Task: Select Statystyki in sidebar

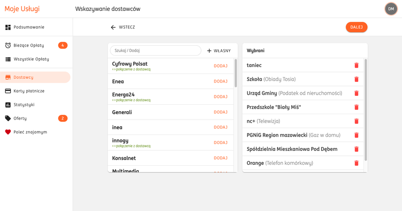Action: [x=24, y=105]
